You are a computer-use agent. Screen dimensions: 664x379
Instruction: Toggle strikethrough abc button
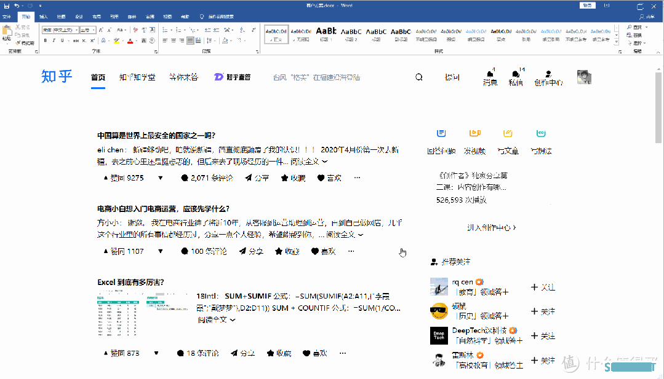(76, 41)
